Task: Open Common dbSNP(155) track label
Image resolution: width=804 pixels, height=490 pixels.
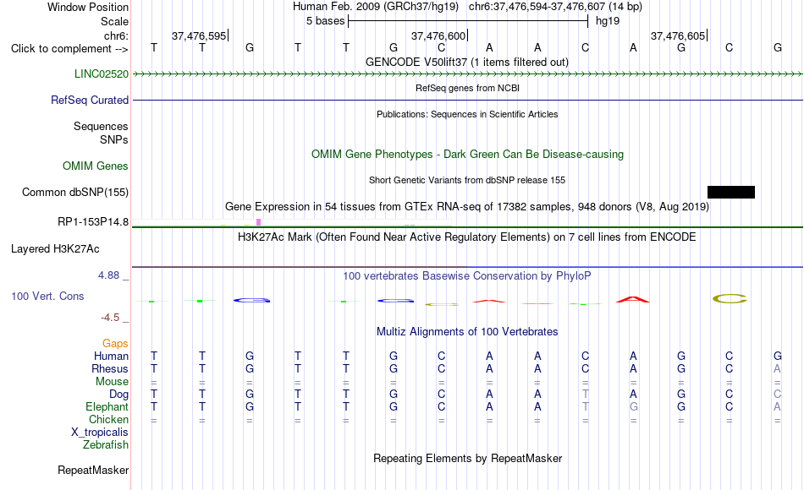Action: click(x=75, y=192)
